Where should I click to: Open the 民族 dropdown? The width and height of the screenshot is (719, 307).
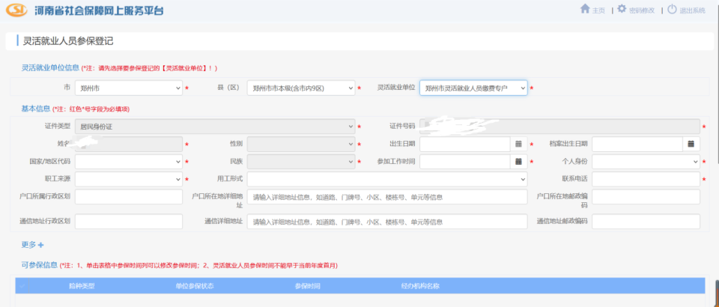[x=301, y=161]
